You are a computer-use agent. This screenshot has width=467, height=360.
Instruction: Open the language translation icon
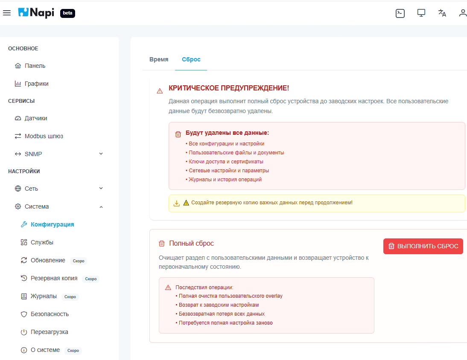point(442,13)
